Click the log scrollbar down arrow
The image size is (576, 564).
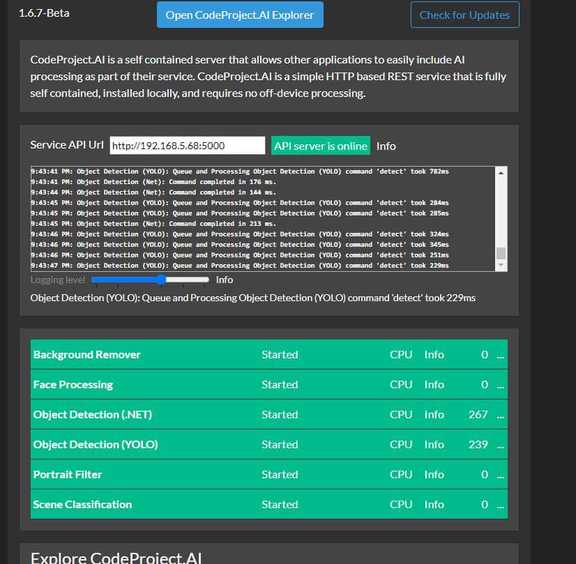point(501,265)
